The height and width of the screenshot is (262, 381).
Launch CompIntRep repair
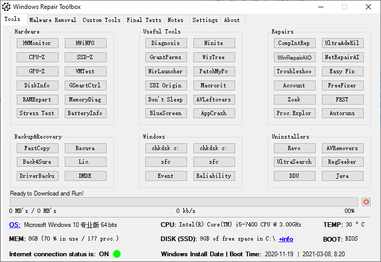click(294, 43)
